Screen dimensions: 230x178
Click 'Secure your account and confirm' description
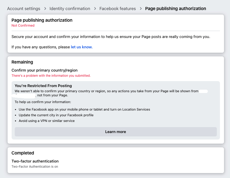point(111,37)
